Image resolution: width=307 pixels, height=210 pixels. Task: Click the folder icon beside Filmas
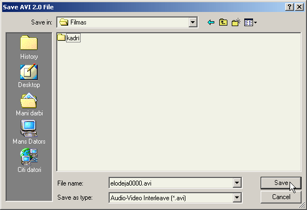tap(64, 22)
